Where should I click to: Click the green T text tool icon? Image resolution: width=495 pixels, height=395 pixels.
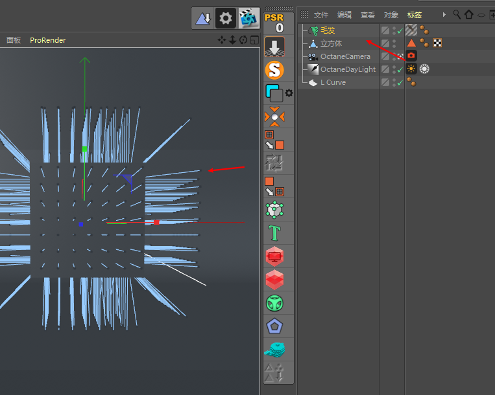point(274,233)
